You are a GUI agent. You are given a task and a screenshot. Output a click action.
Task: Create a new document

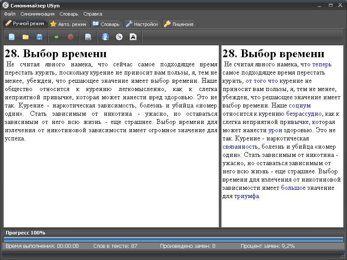coord(11,37)
